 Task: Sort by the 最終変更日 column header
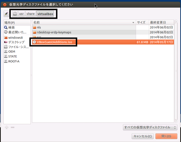[161, 23]
